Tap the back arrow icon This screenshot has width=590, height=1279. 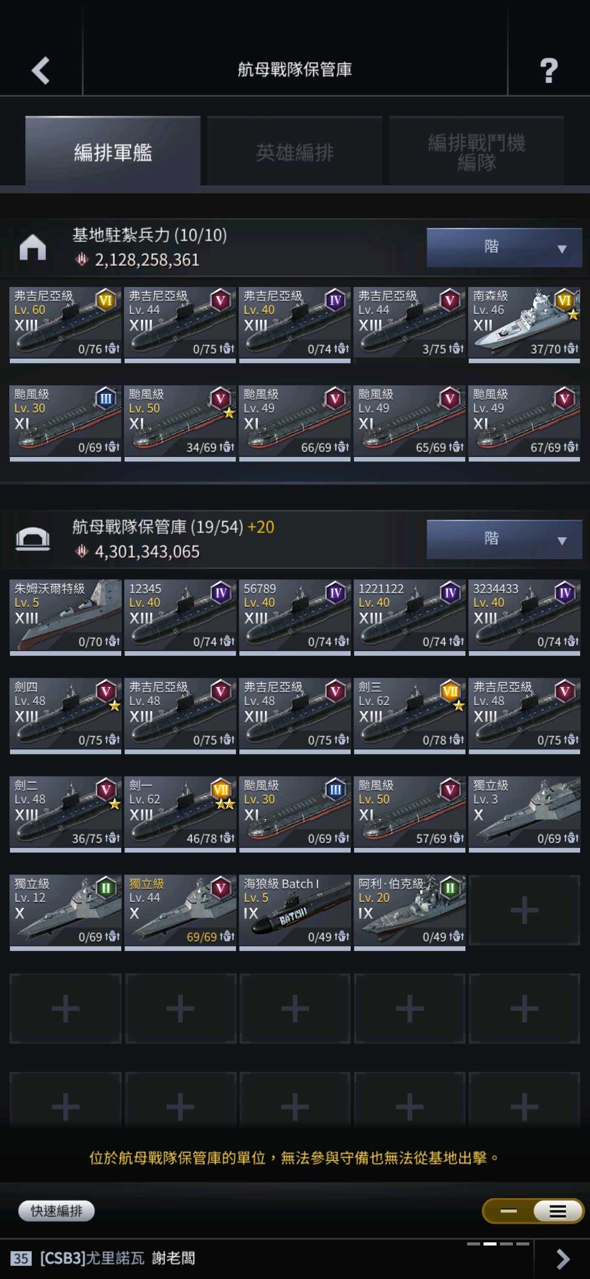click(41, 71)
